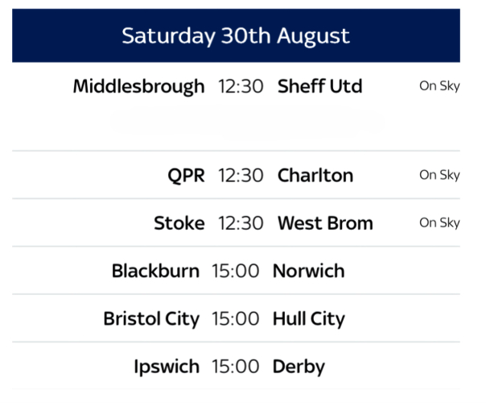Viewport: 486px width, 403px height.
Task: Click On Sky label beside West Brom
Action: click(x=439, y=222)
